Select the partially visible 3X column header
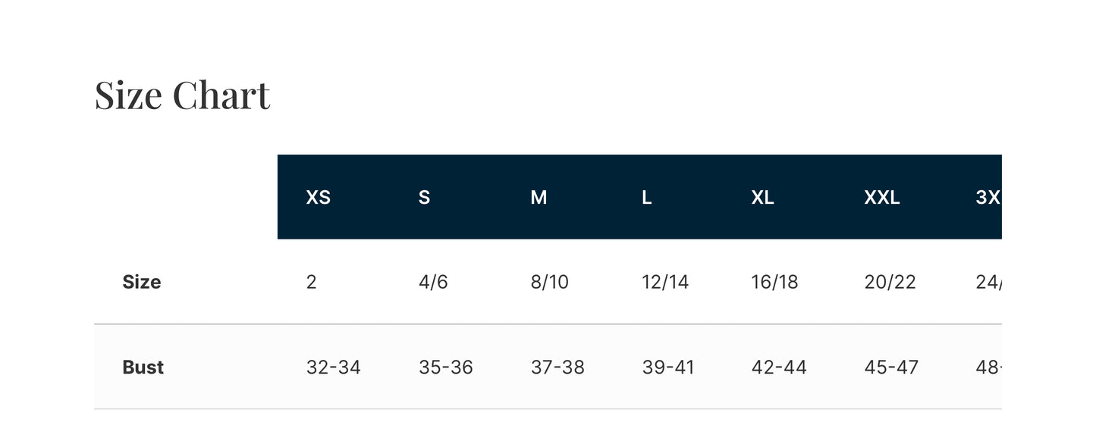 click(x=988, y=198)
